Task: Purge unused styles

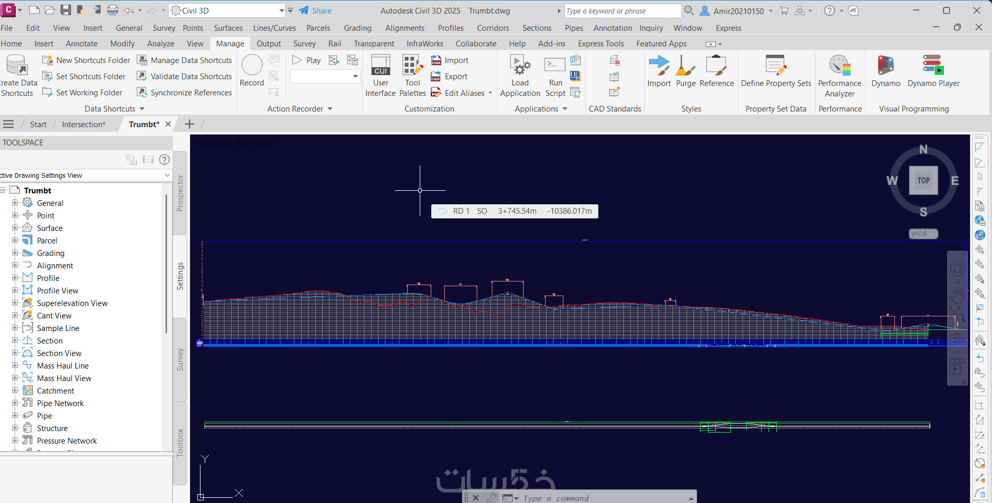Action: tap(686, 71)
